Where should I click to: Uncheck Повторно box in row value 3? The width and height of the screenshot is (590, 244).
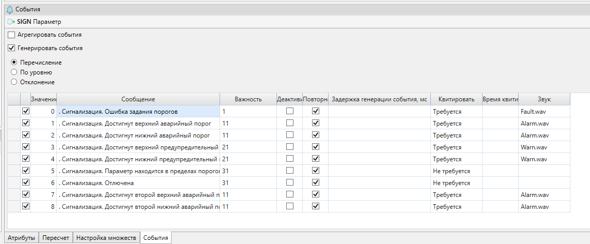point(316,147)
